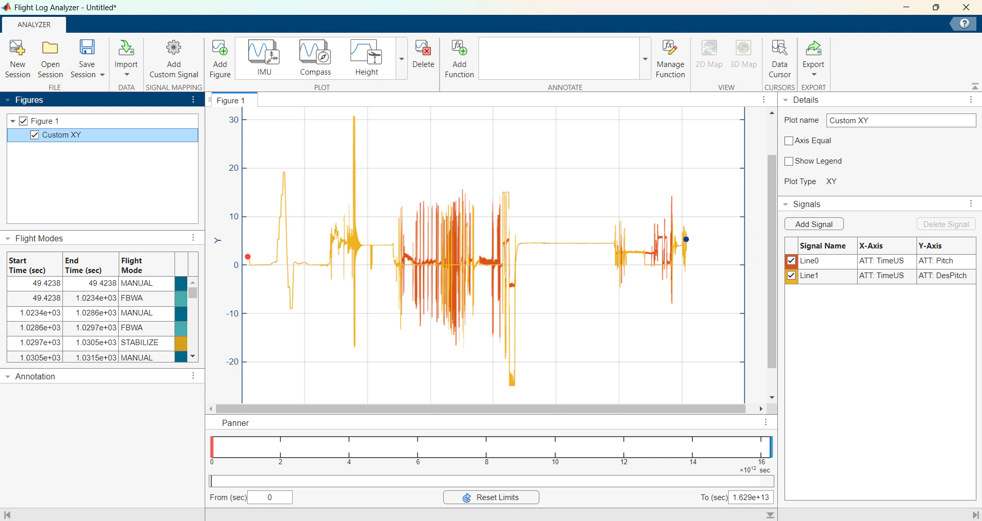Screen dimensions: 982x521
Task: Collapse the Signals panel
Action: (785, 204)
